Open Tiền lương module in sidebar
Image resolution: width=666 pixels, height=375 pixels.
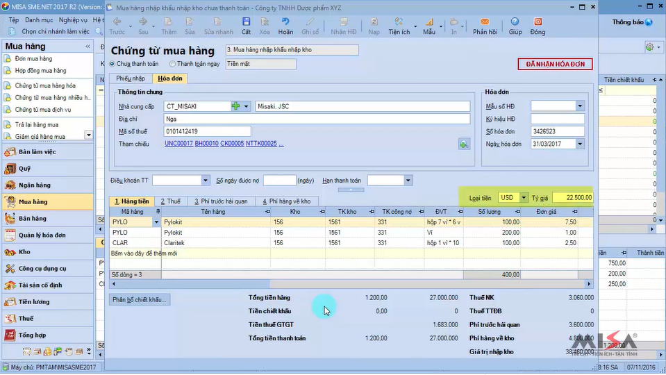click(x=47, y=301)
